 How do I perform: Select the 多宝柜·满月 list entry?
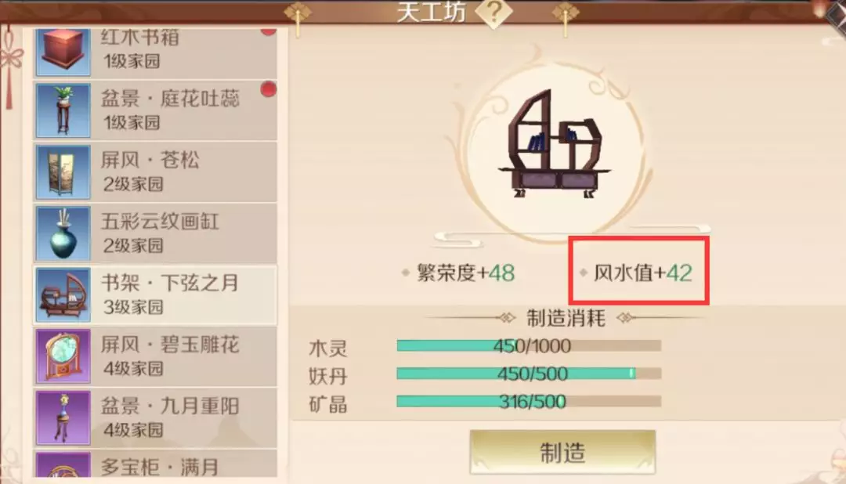point(155,464)
